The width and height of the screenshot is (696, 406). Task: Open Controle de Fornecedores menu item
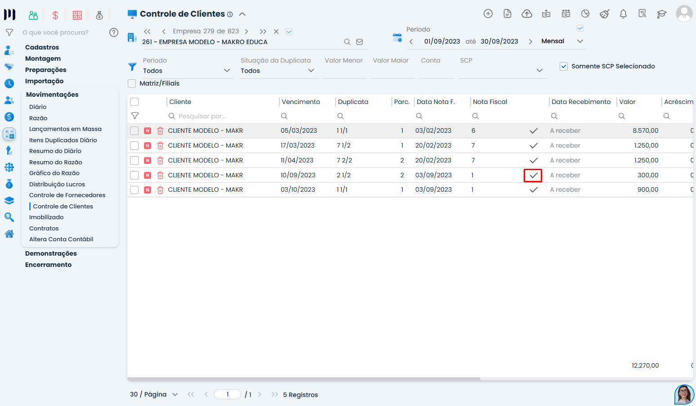tap(67, 195)
